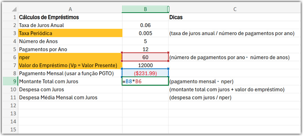Select the cell containing 12000
Viewport: 303px width, 136px height.
145,65
